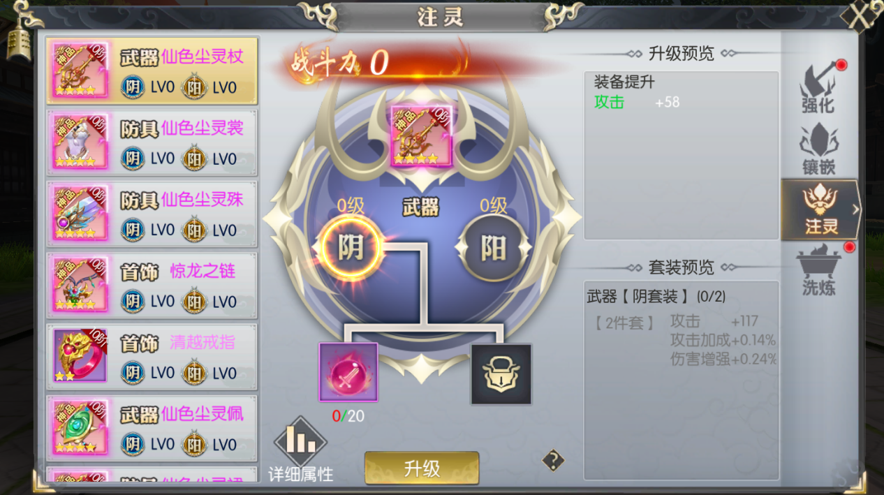Click the pink sword gem material icon
884x495 pixels.
(x=348, y=372)
